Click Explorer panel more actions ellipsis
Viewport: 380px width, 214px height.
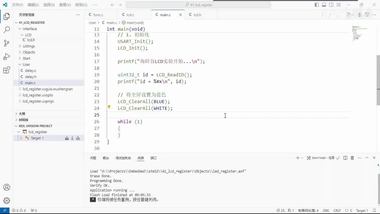coord(78,15)
